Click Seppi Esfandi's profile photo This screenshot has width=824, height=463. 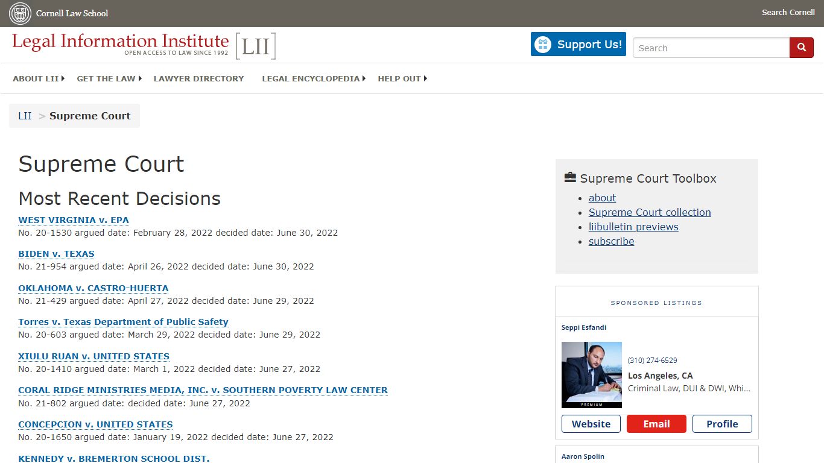click(592, 375)
